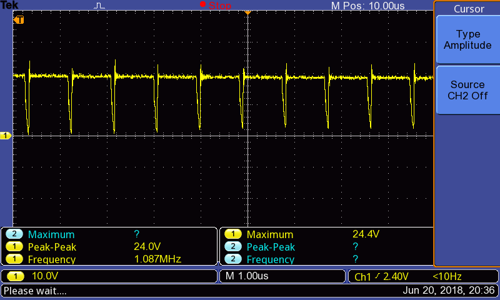Click the CH2 Maximum question mark value
Image resolution: width=500 pixels, height=300 pixels.
(x=137, y=234)
